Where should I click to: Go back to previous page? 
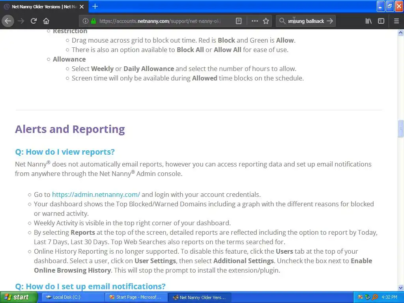(x=8, y=21)
